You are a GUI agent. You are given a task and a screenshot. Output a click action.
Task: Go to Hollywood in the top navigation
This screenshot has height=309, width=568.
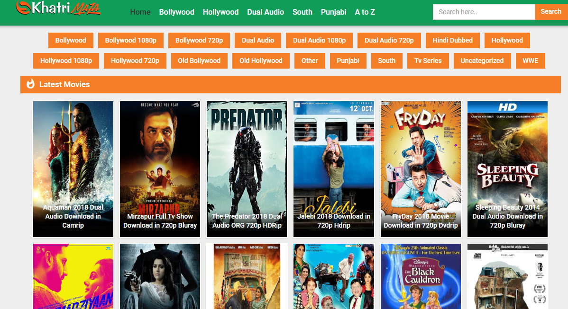(220, 12)
